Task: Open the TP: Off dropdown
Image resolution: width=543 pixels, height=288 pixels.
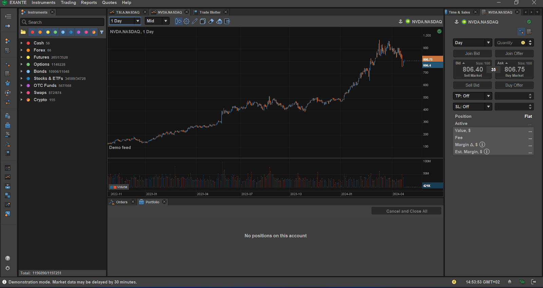Action: pos(472,96)
